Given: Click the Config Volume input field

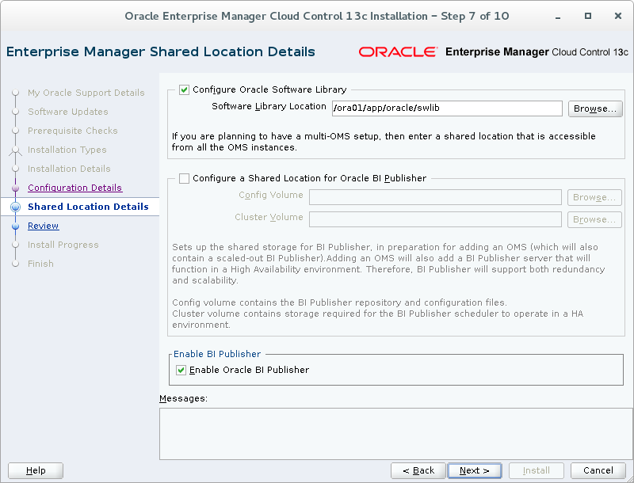Looking at the screenshot, I should (435, 197).
